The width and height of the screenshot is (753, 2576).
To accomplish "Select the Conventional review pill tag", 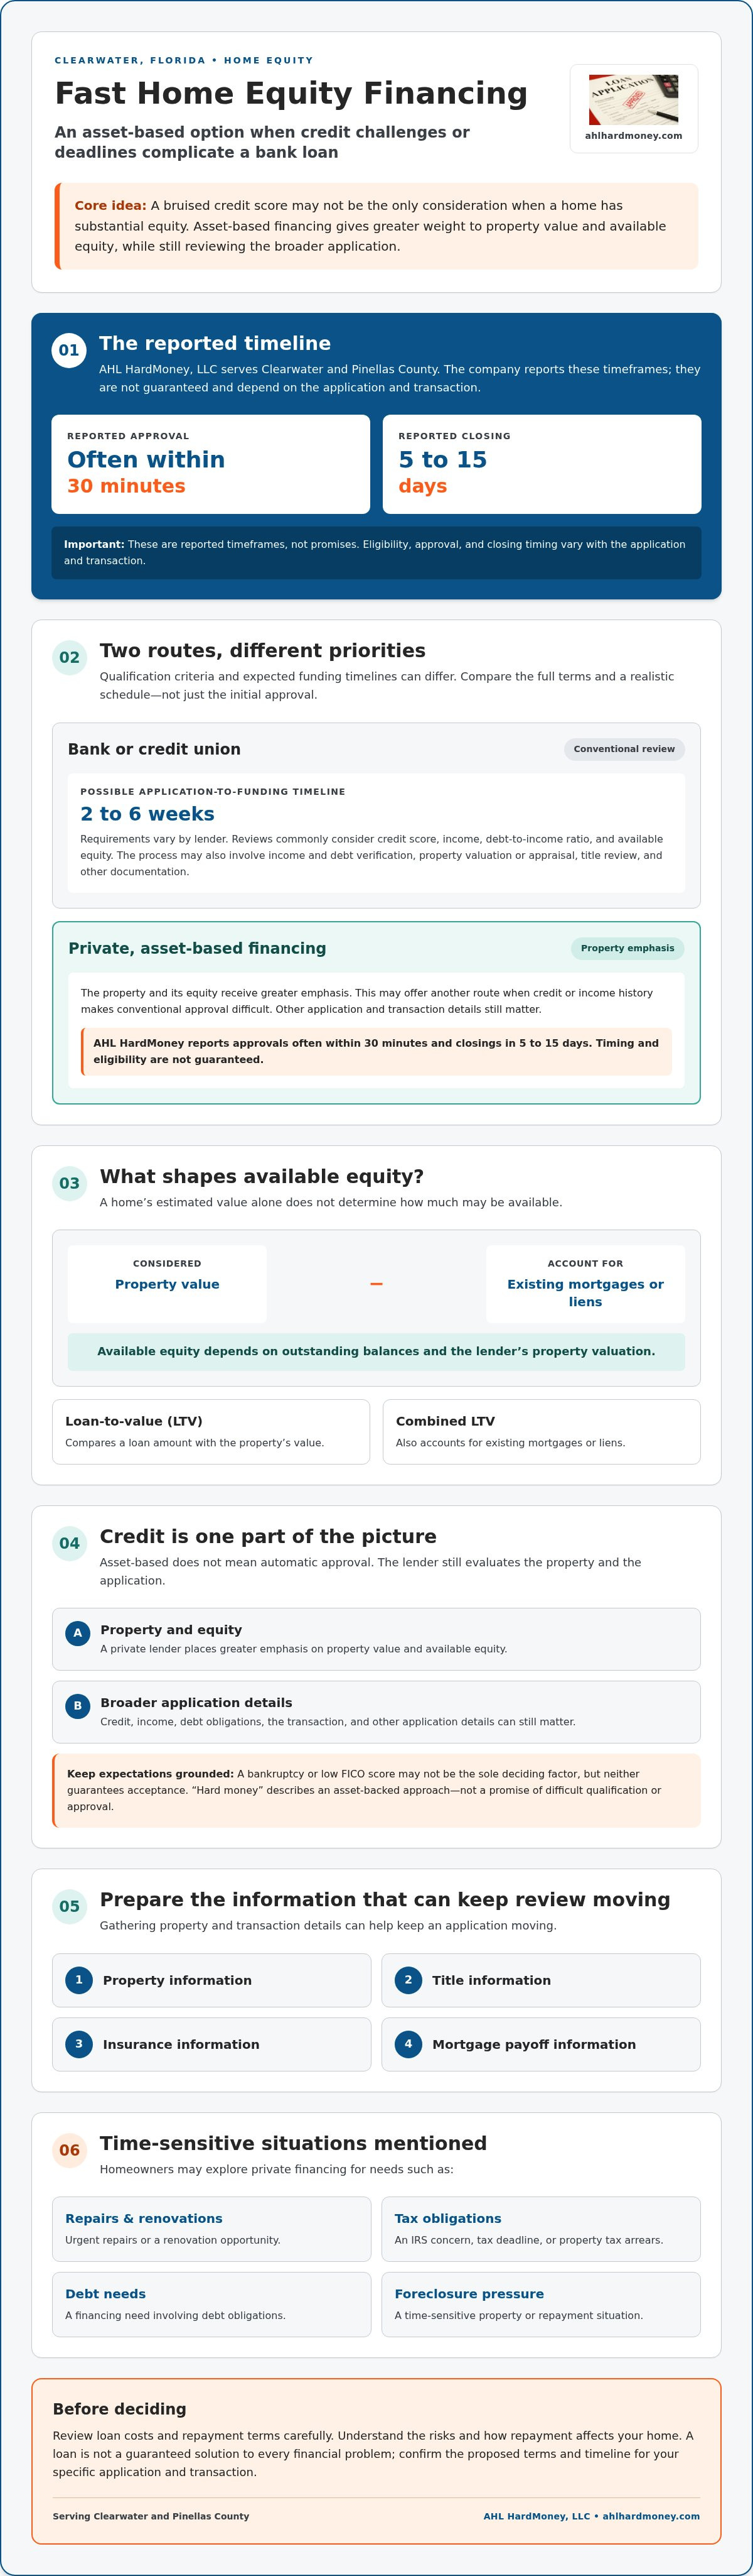I will [624, 749].
